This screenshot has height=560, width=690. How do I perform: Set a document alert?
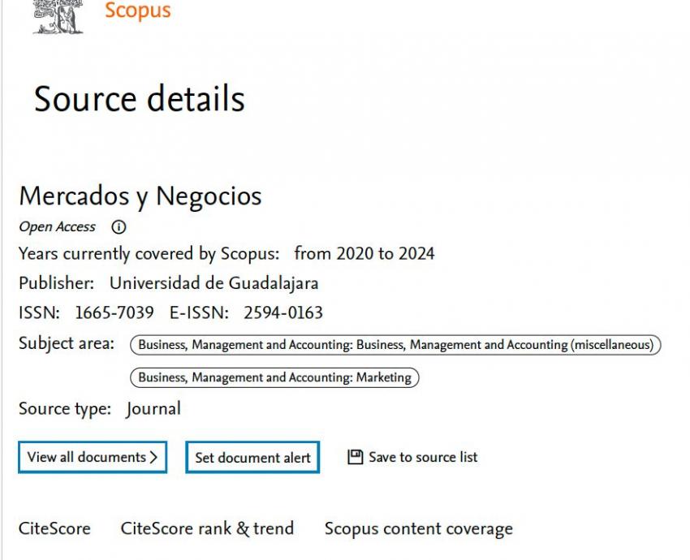252,458
